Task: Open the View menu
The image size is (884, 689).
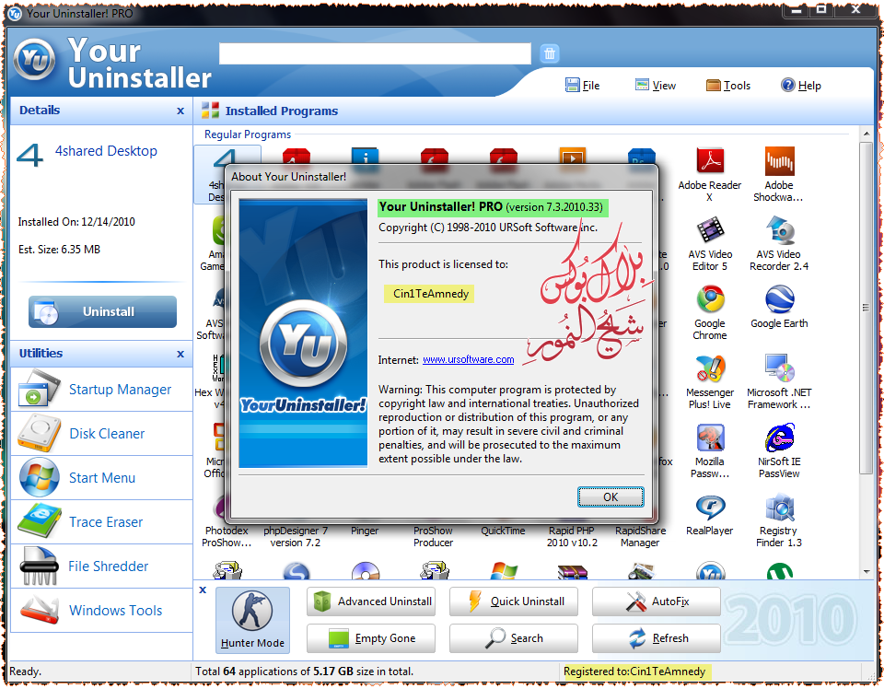Action: click(655, 85)
